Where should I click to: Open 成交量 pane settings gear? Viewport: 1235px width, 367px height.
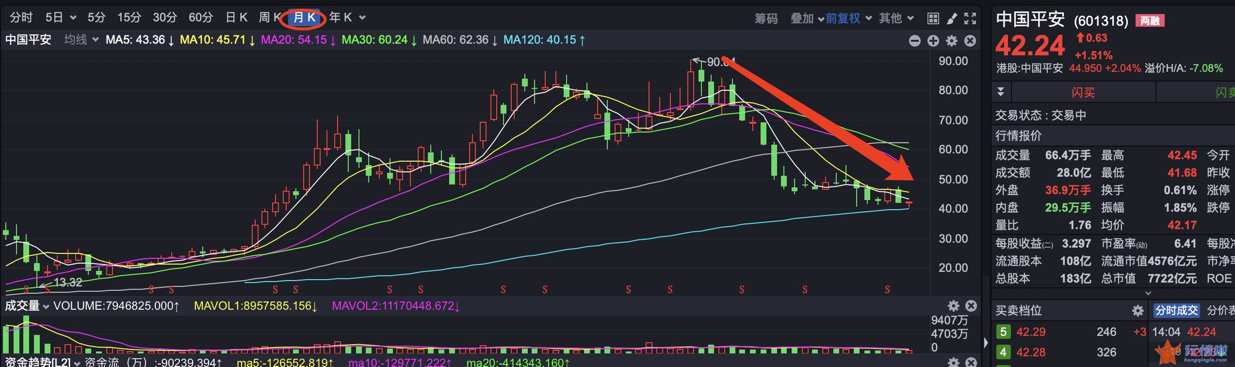tap(954, 306)
